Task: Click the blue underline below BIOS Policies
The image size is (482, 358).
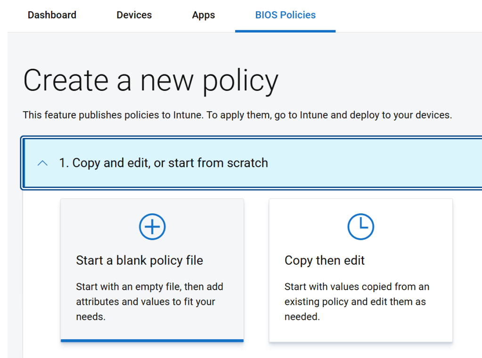Action: 286,31
